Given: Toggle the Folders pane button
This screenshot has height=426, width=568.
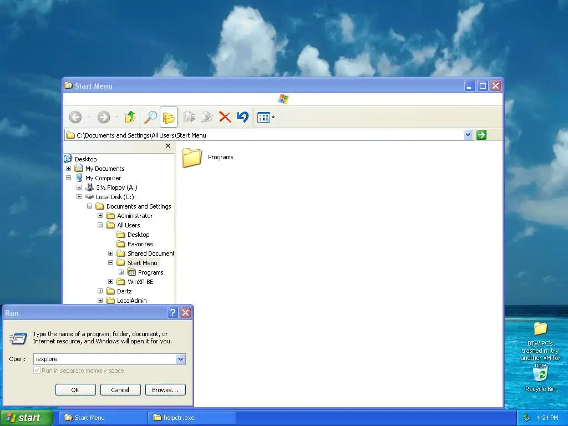Looking at the screenshot, I should (169, 117).
